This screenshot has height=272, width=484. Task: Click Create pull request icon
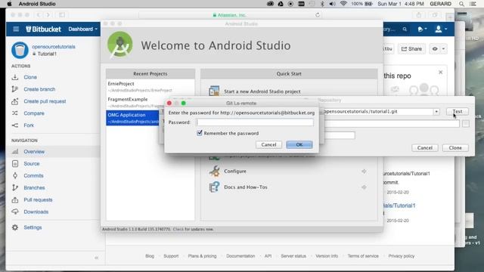coord(15,101)
